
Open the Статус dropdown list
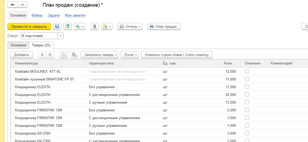click(61, 36)
